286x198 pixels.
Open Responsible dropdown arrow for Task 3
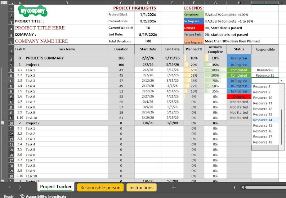pyautogui.click(x=281, y=81)
